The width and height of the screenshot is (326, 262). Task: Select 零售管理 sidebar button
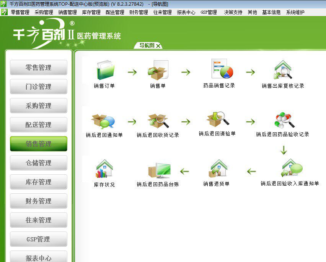39,68
